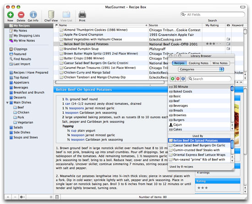Switch to the Wine Notes tab
The image size is (252, 204).
click(x=220, y=63)
